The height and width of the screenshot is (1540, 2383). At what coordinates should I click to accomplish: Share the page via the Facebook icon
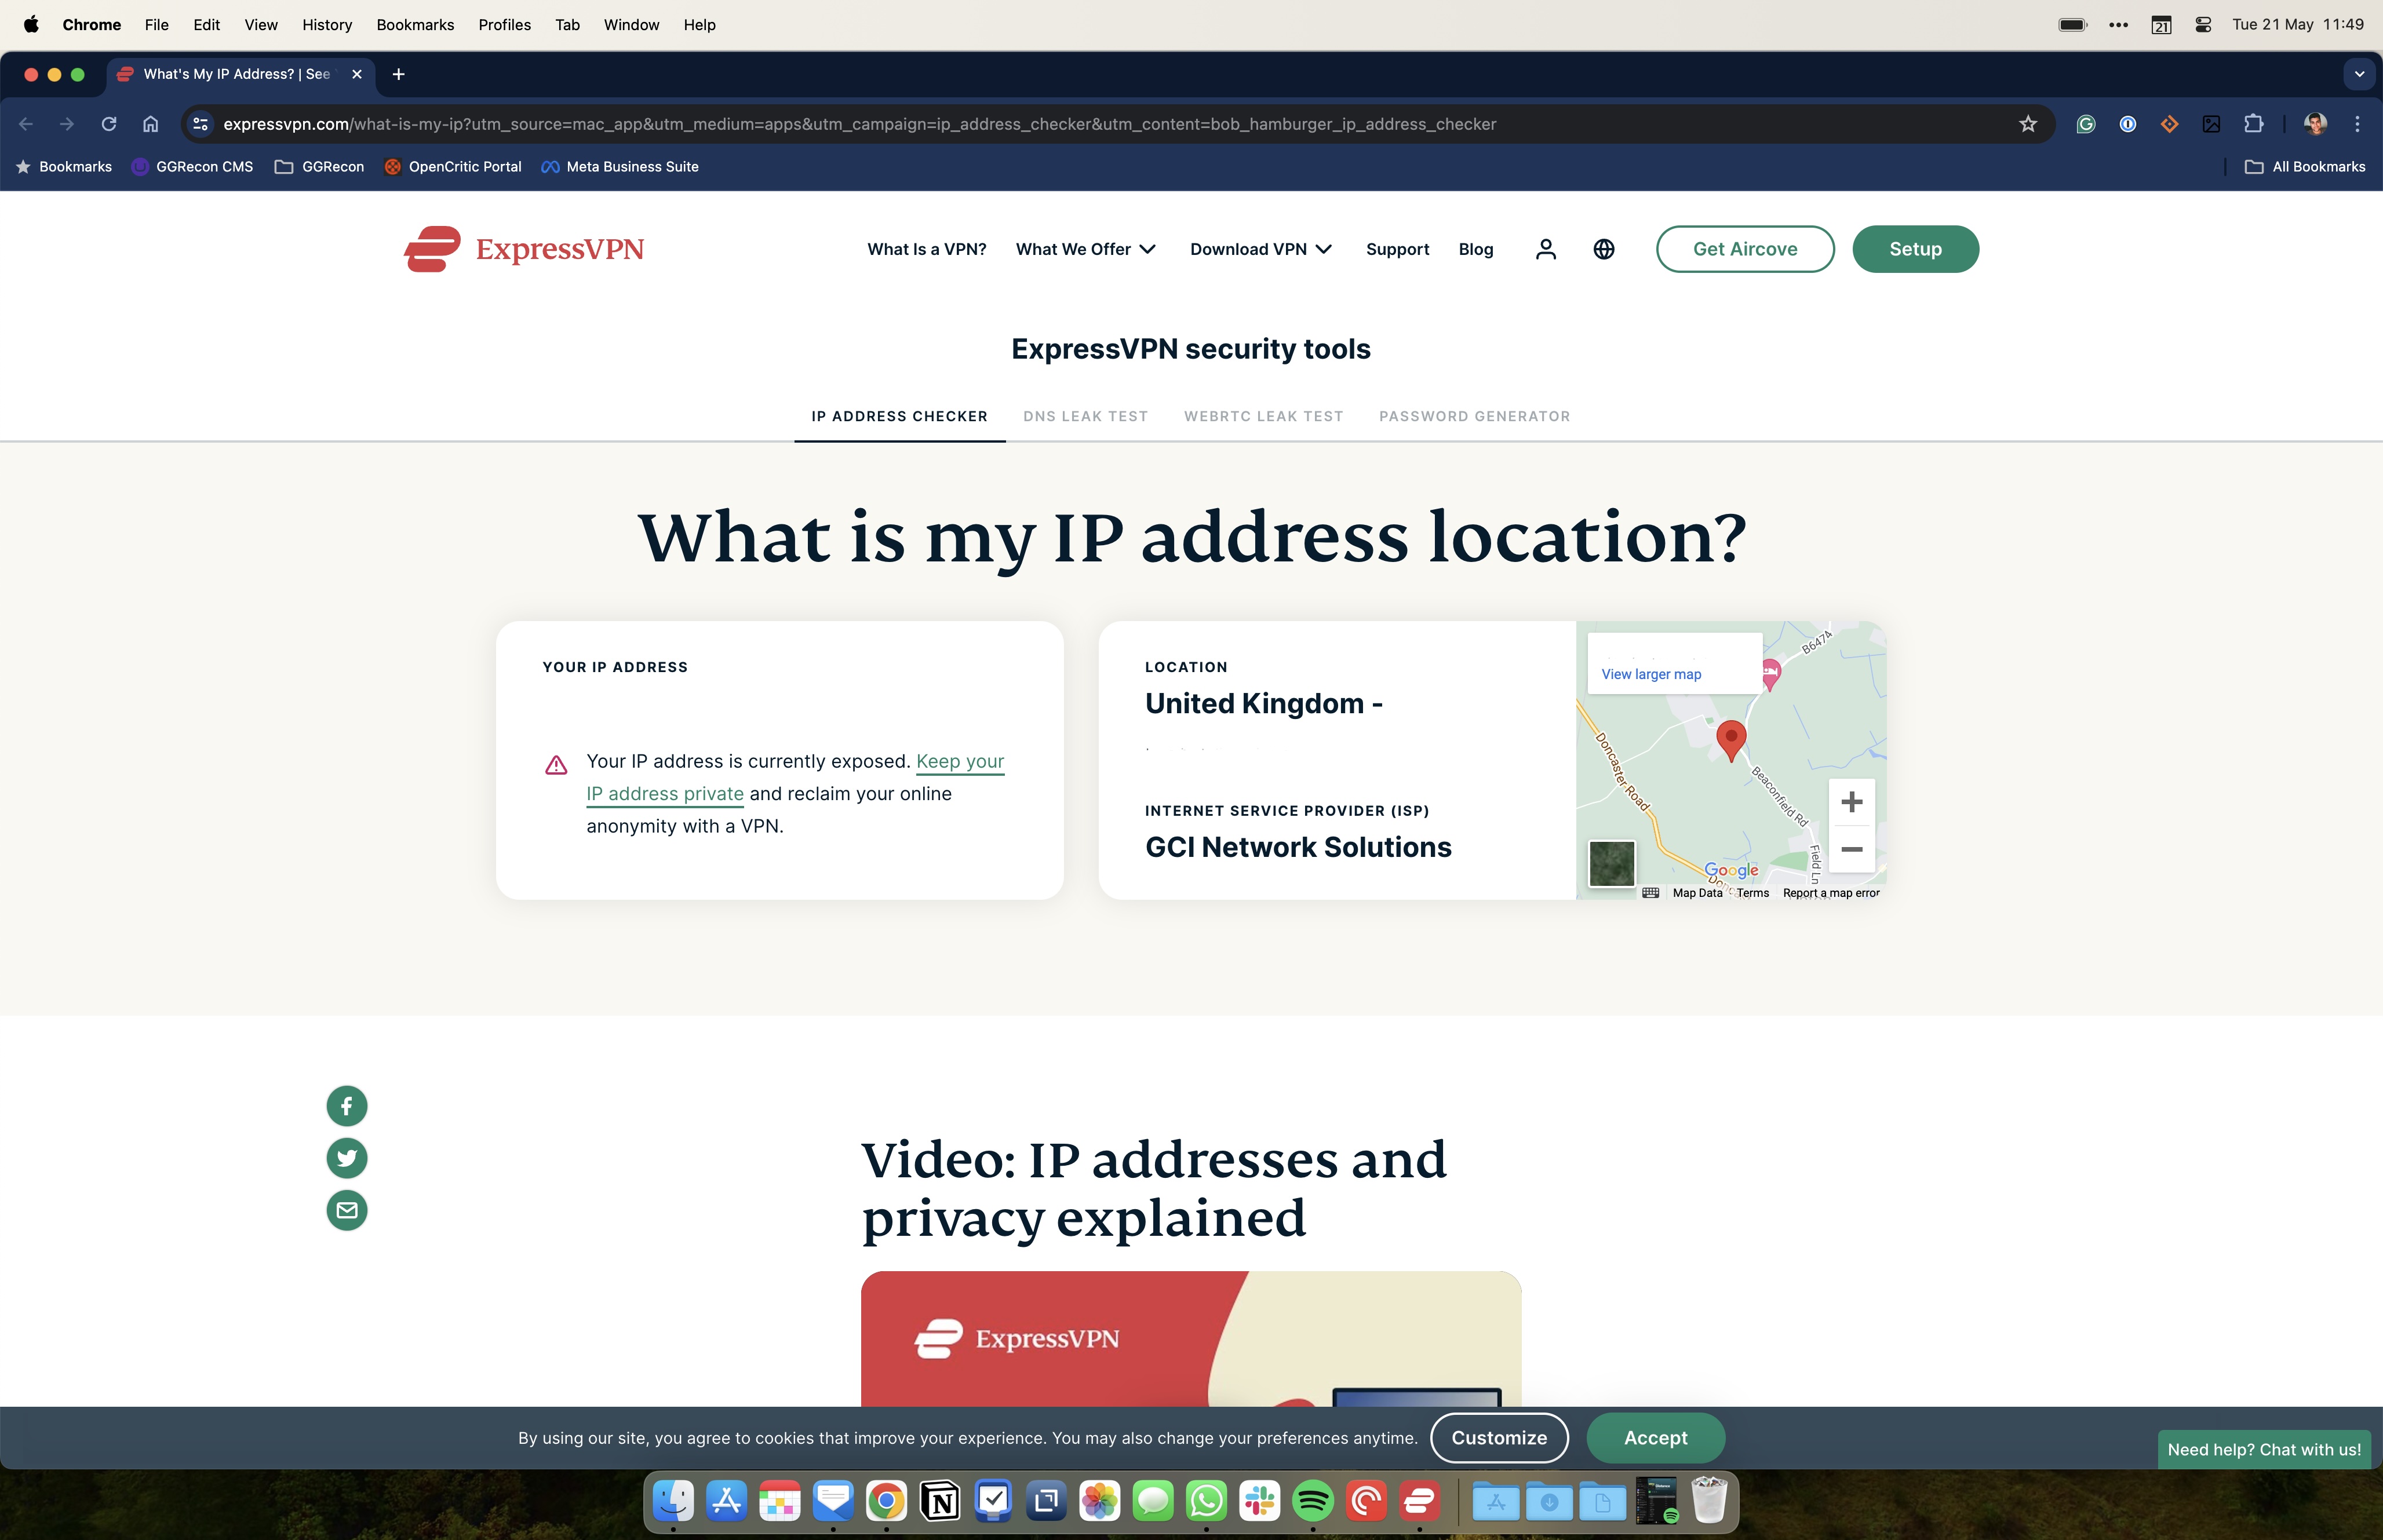pyautogui.click(x=346, y=1105)
